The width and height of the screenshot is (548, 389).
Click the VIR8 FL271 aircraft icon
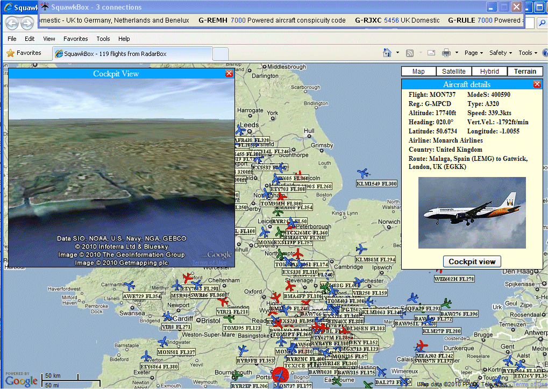168,317
